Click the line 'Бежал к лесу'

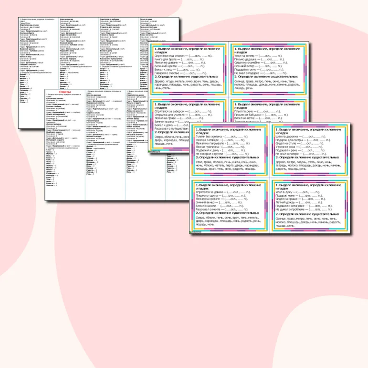click(x=177, y=70)
